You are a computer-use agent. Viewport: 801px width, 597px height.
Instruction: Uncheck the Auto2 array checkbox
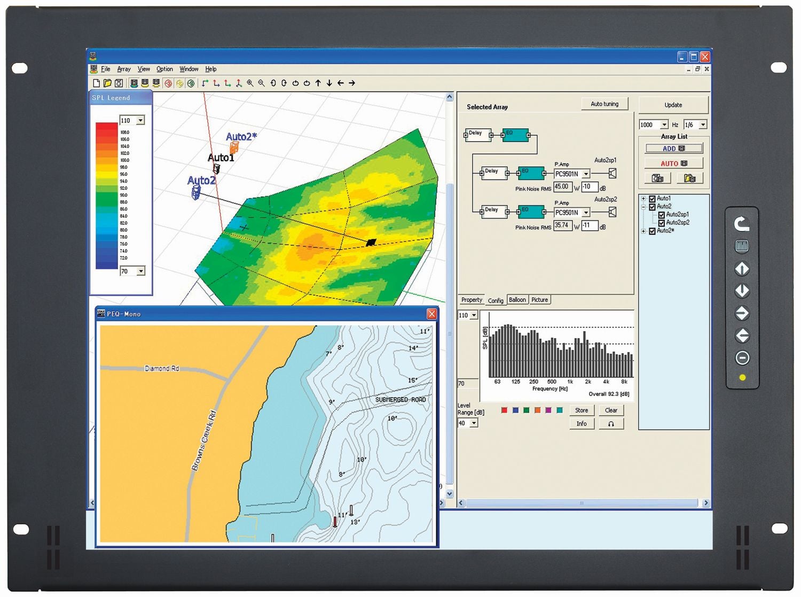click(x=652, y=207)
